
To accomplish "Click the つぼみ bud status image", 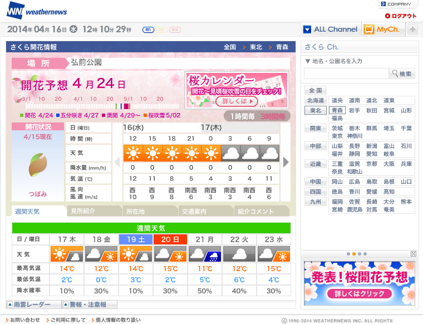I will pyautogui.click(x=38, y=165).
